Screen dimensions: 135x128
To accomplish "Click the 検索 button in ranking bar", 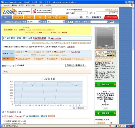I will point(112,22).
